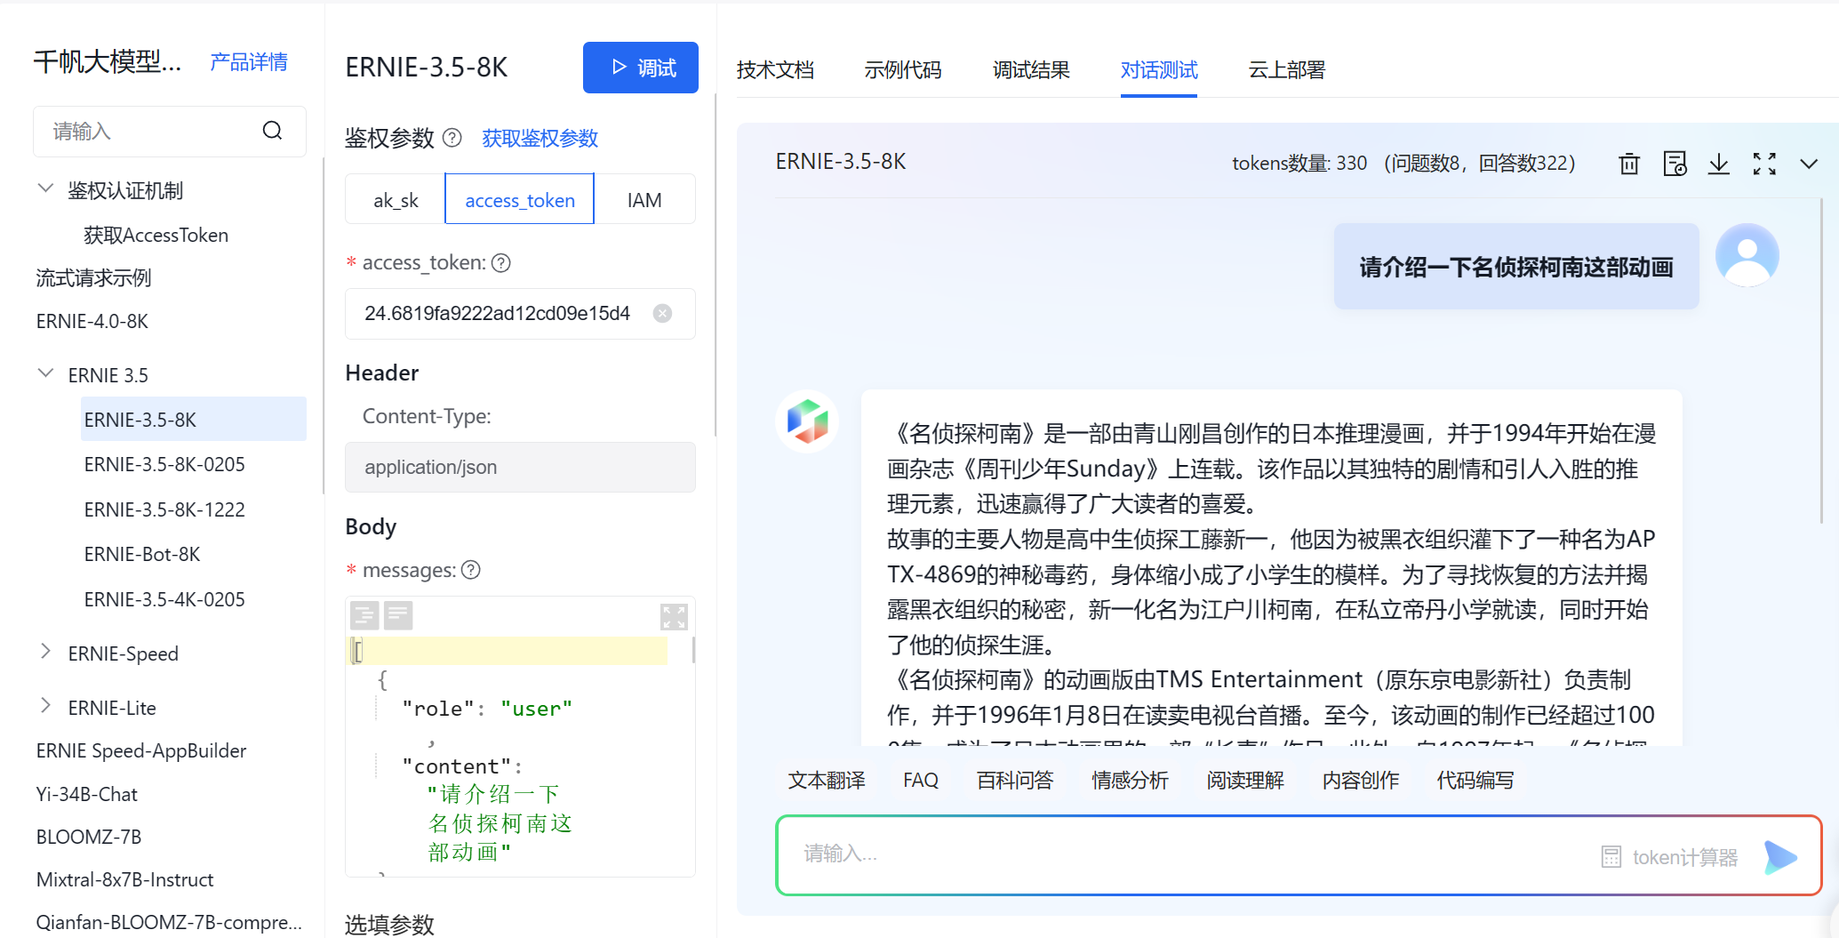1839x938 pixels.
Task: Collapse the ERNIE 3.5 tree group
Action: pos(45,373)
